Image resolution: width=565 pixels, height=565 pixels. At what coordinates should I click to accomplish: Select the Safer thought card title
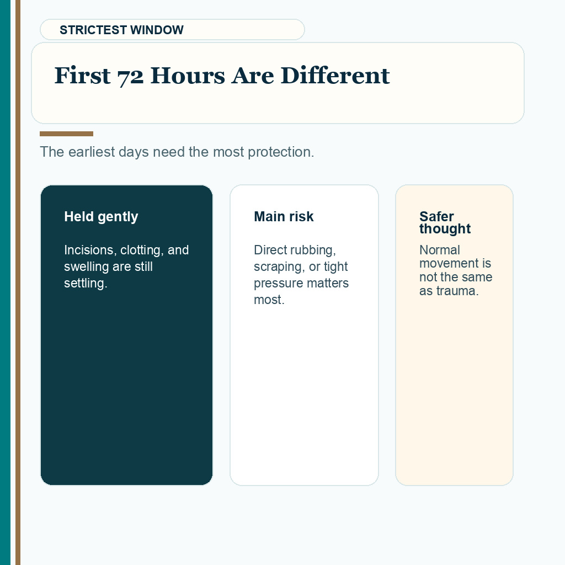point(445,222)
